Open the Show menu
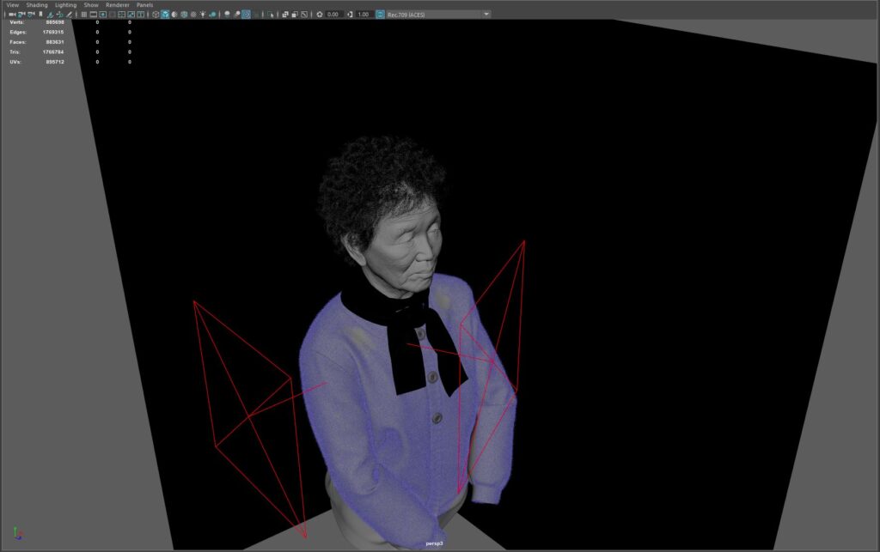The image size is (880, 552). click(x=91, y=4)
